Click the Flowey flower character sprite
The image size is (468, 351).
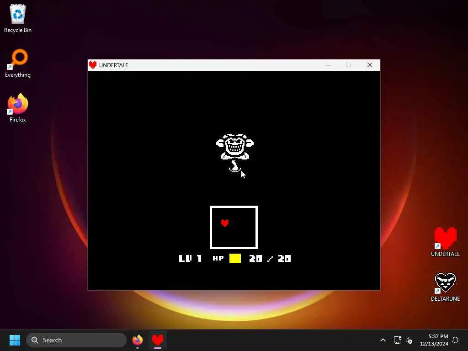coord(234,153)
